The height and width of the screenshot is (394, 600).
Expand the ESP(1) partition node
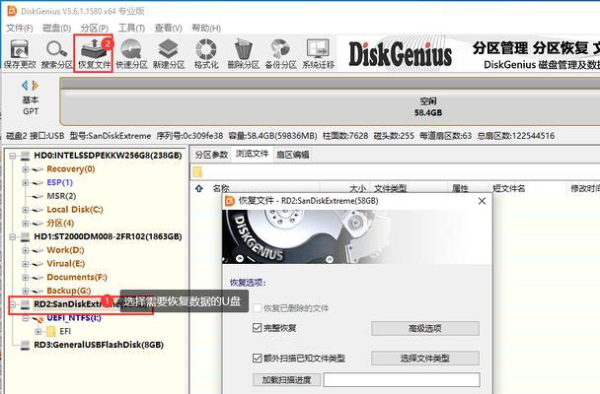click(26, 182)
